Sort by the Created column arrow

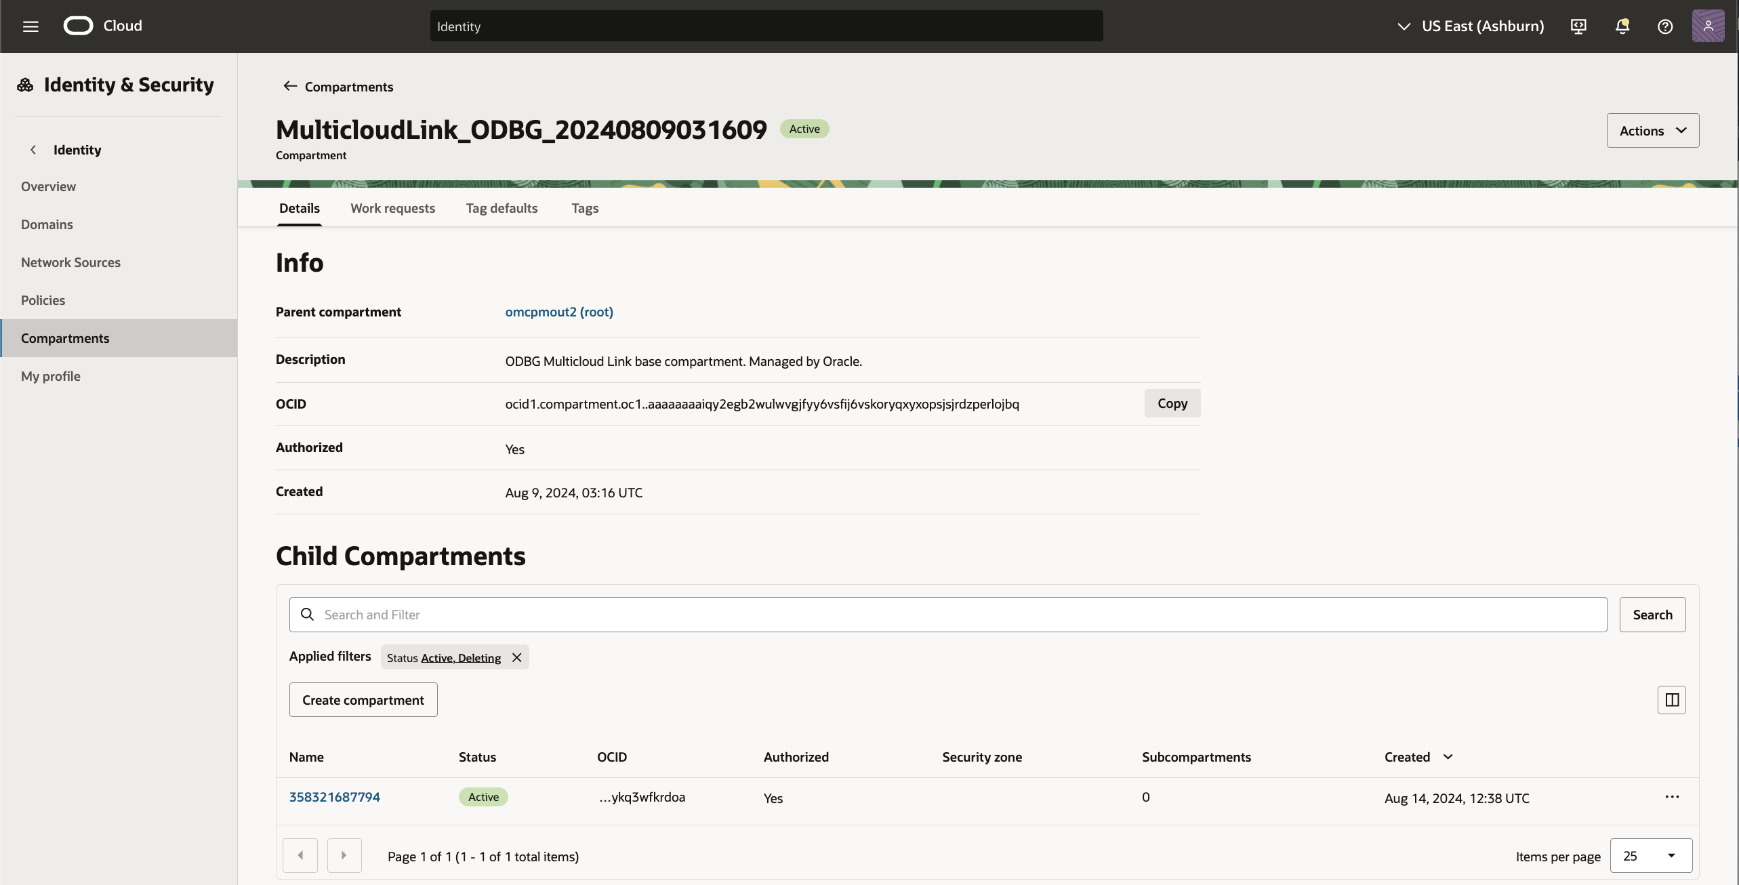[x=1448, y=757]
